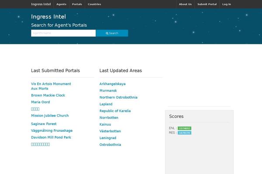Open the Davidson Mill Pond Park portal
The width and height of the screenshot is (262, 174).
[51, 137]
